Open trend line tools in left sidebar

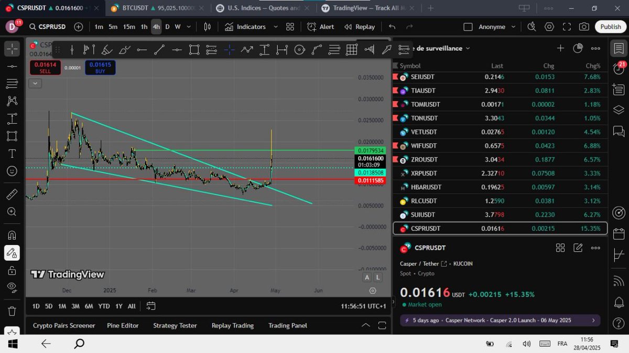[x=12, y=67]
